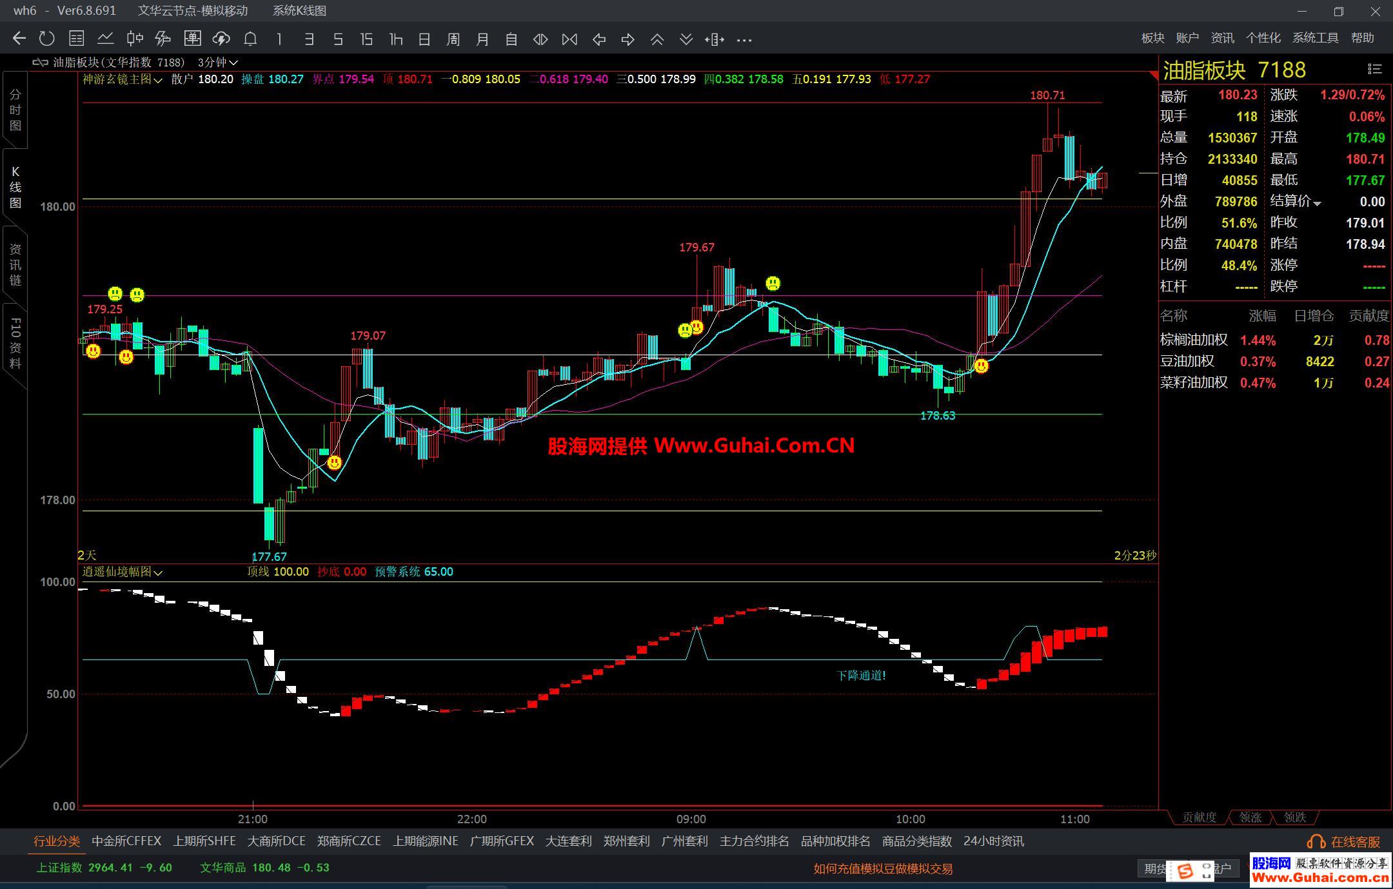
Task: Select the 5-minute period button
Action: pyautogui.click(x=338, y=39)
